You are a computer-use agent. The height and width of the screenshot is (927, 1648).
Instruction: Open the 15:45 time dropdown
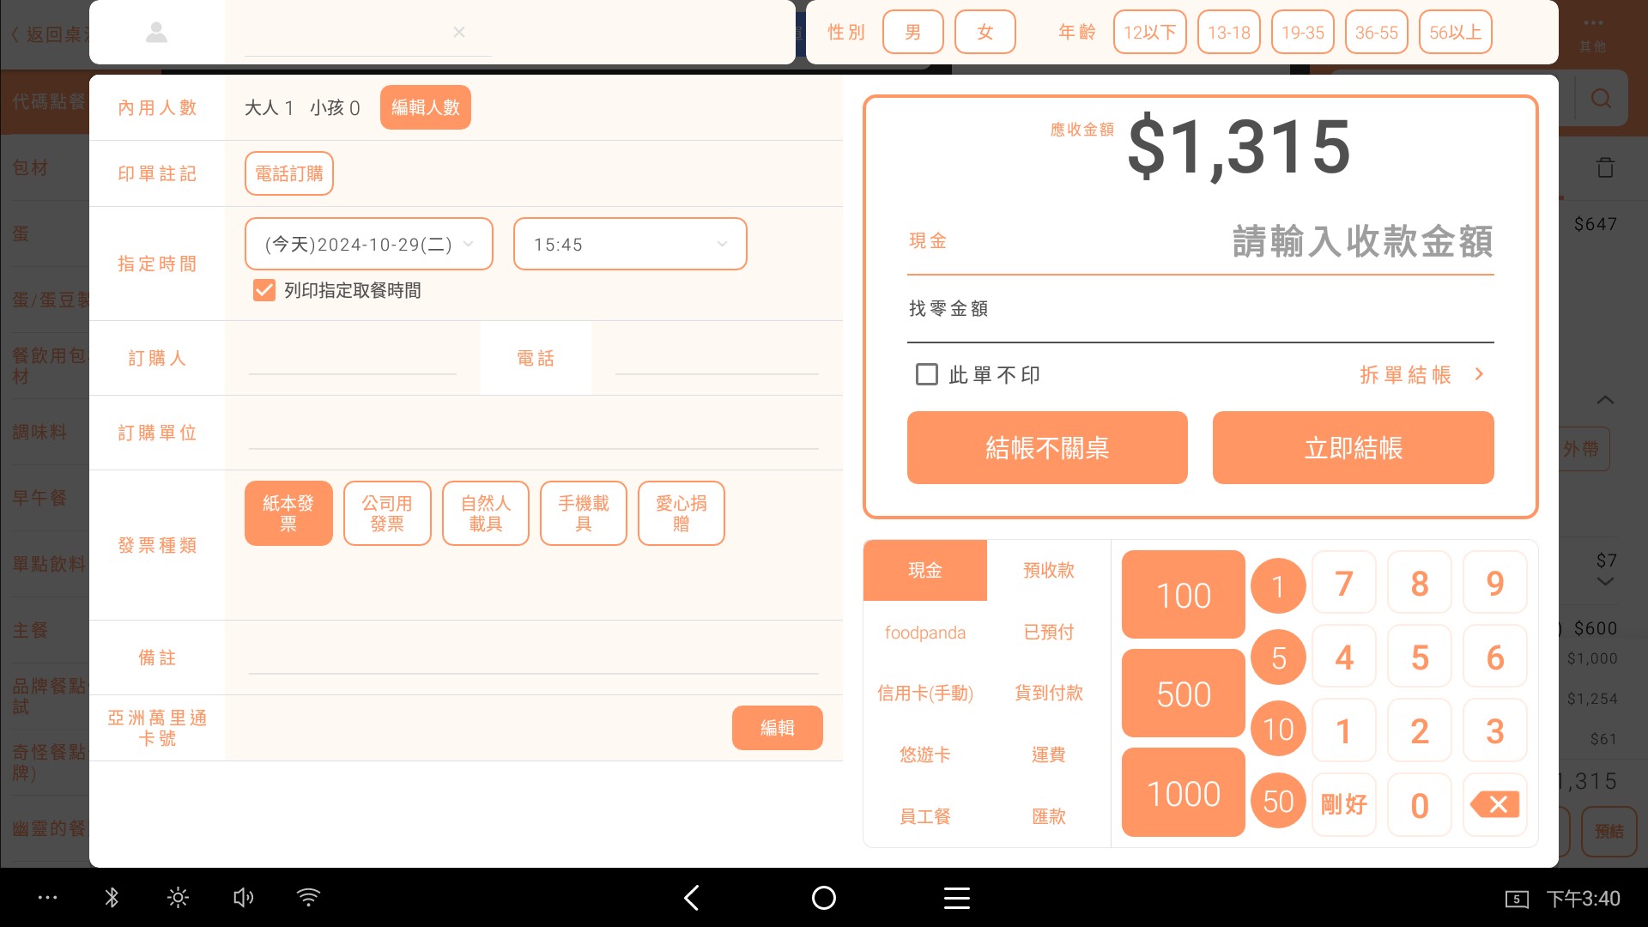tap(629, 245)
